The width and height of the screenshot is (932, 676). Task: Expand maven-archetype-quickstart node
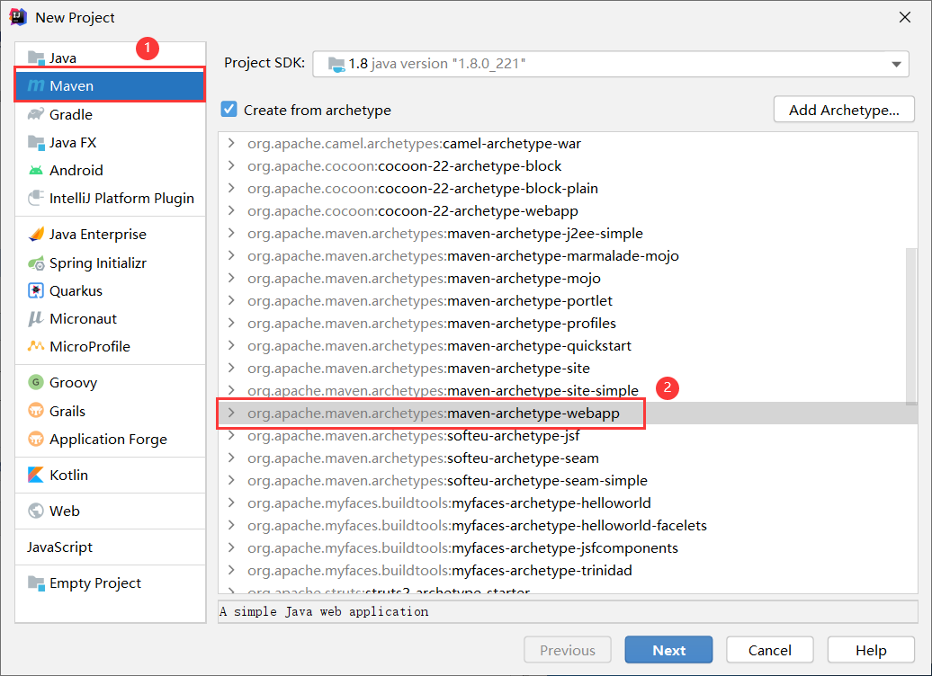pyautogui.click(x=232, y=345)
